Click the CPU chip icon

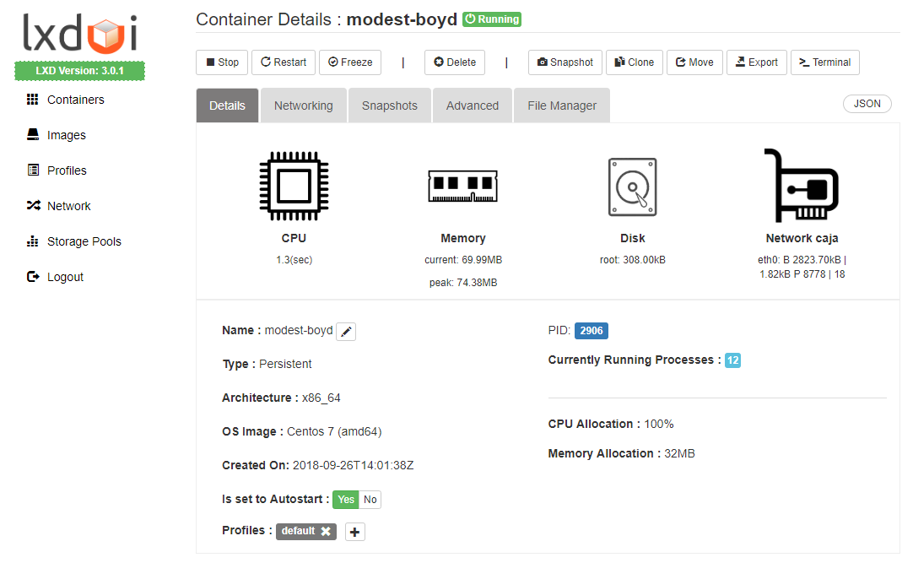pos(294,187)
